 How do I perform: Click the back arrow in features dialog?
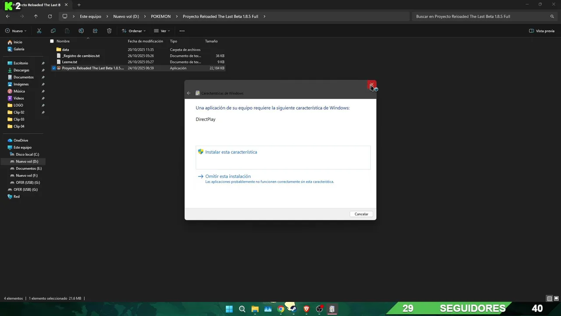tap(189, 93)
